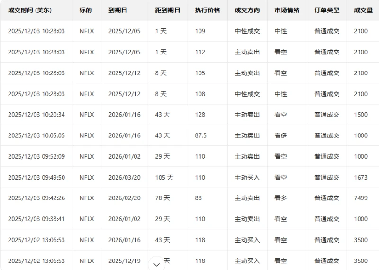Select the 2025/12/03 09:49:50 trade time cell
Image resolution: width=379 pixels, height=270 pixels.
tap(36, 177)
